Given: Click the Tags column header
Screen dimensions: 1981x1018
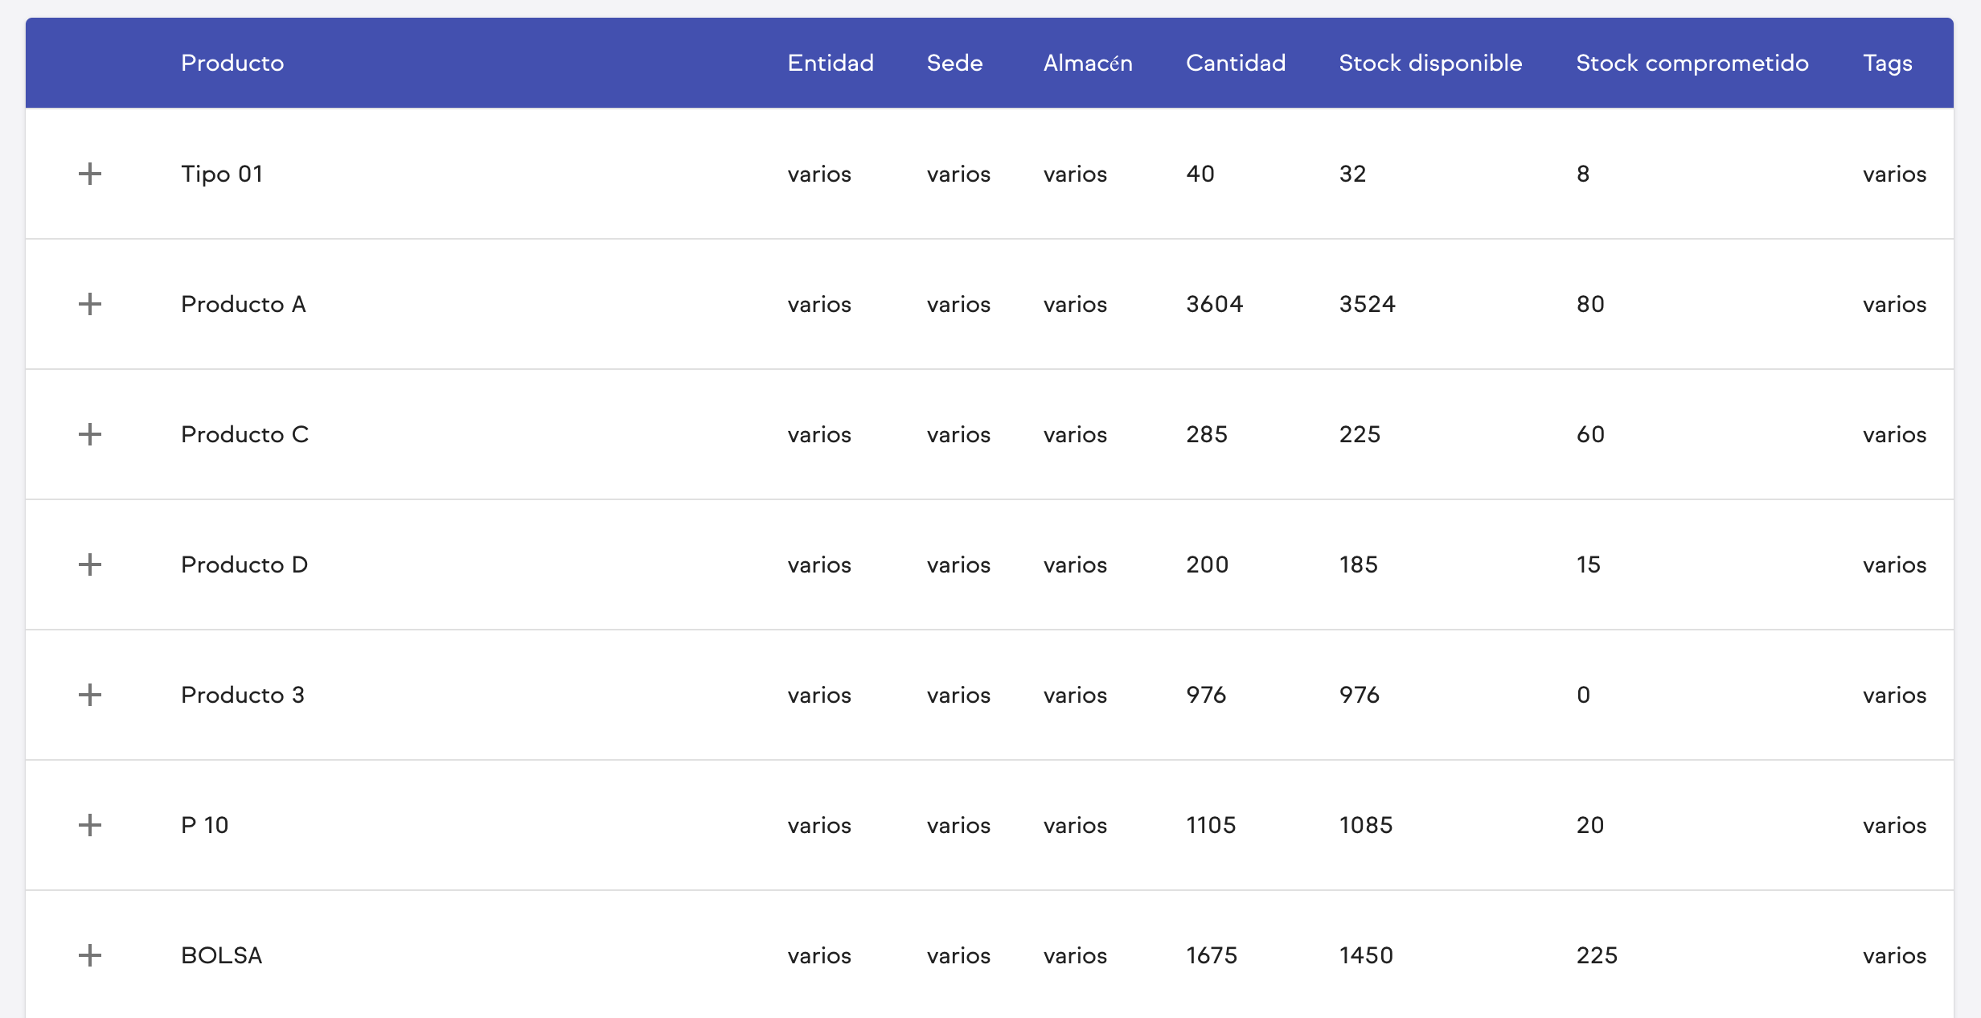Looking at the screenshot, I should [x=1889, y=63].
